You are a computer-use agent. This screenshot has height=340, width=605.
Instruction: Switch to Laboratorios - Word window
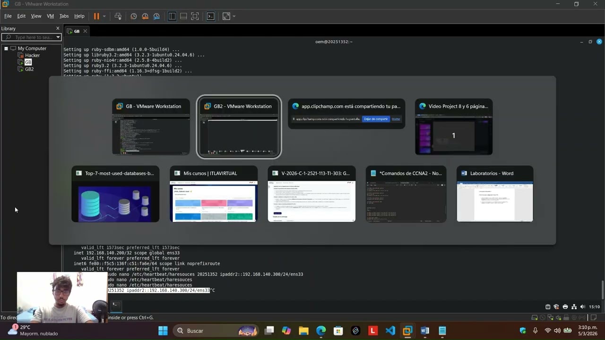495,194
